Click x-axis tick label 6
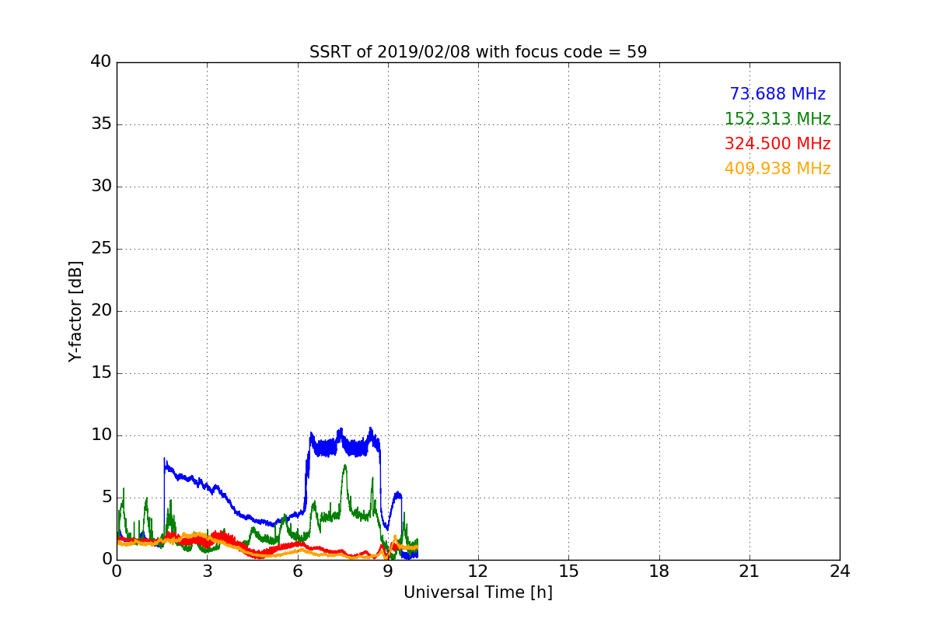 [297, 571]
